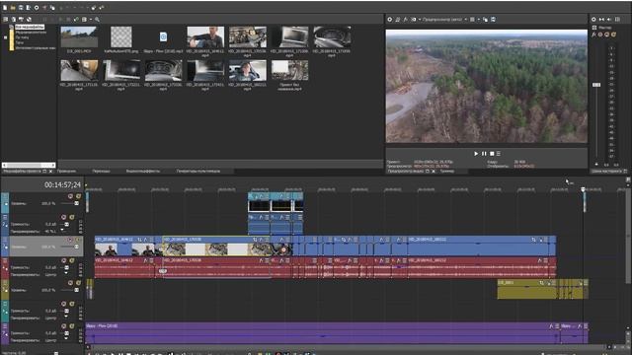632x355 pixels.
Task: Solo the second blue audio track
Action: (x=72, y=217)
